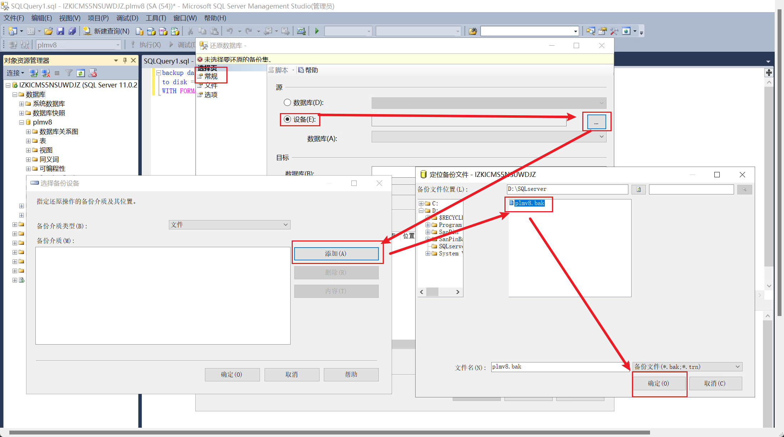Click the Copy toolbar icon
The width and height of the screenshot is (784, 437).
click(202, 31)
